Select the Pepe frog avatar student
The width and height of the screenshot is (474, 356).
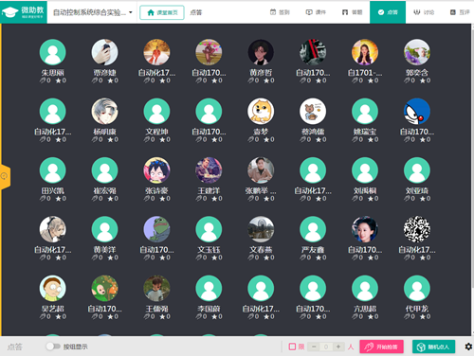[x=156, y=229]
